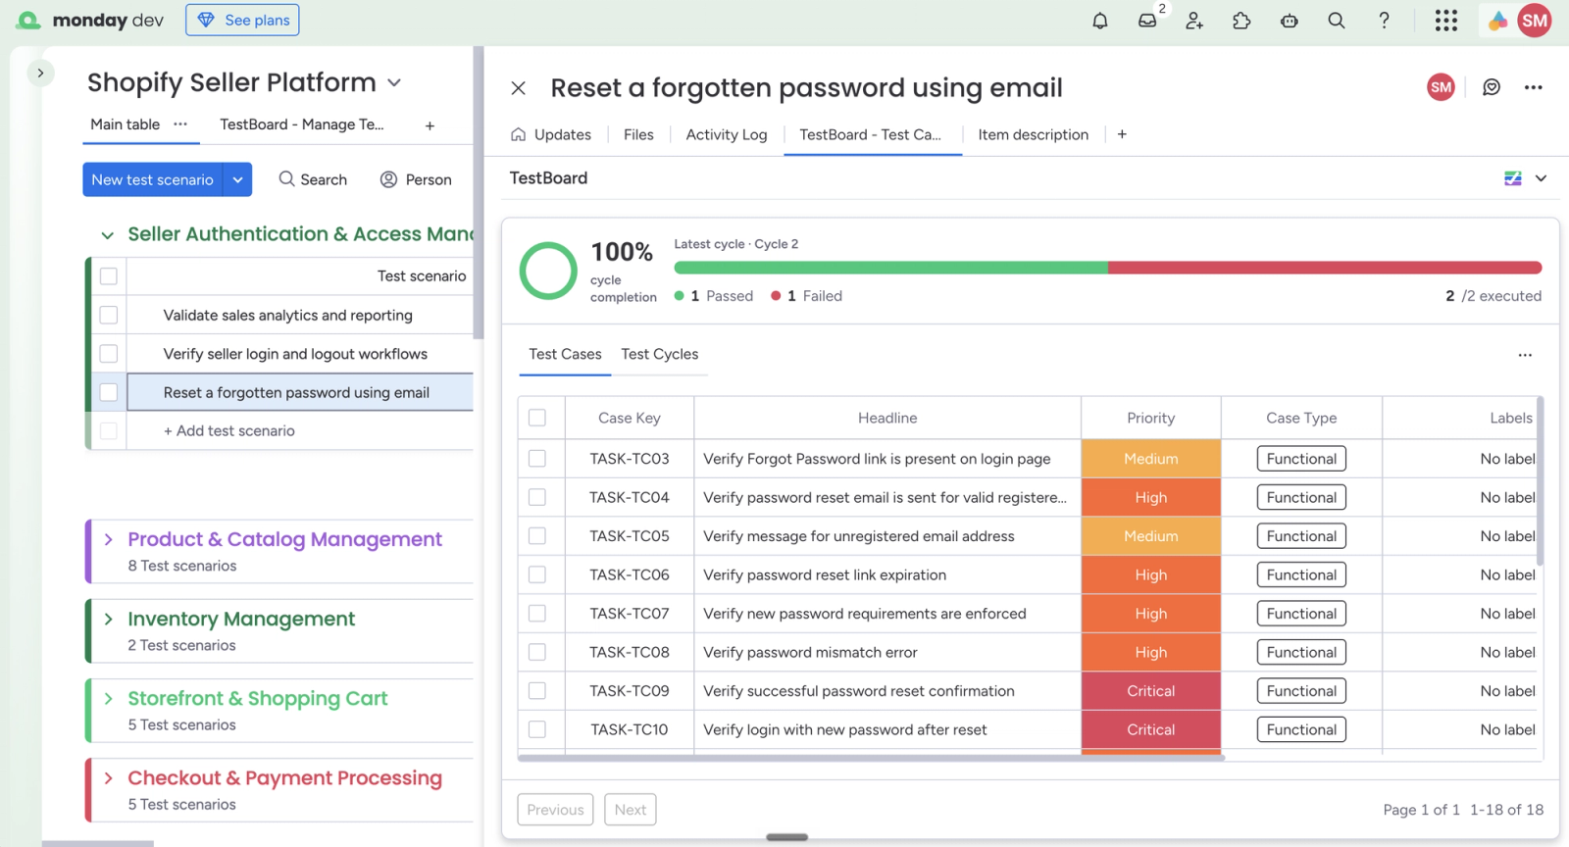This screenshot has height=847, width=1569.
Task: Check the Verify seller login scenario box
Action: pos(109,354)
